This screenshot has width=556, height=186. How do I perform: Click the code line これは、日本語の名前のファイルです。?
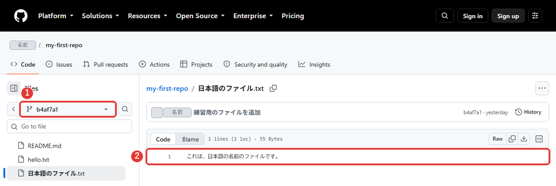[233, 156]
